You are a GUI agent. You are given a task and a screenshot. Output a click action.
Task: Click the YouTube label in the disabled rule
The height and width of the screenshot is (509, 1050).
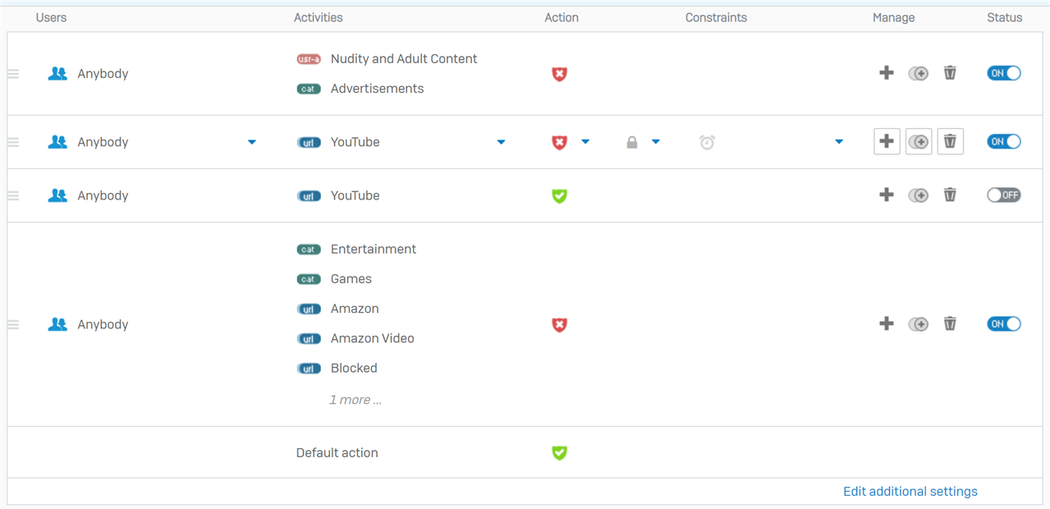point(355,195)
